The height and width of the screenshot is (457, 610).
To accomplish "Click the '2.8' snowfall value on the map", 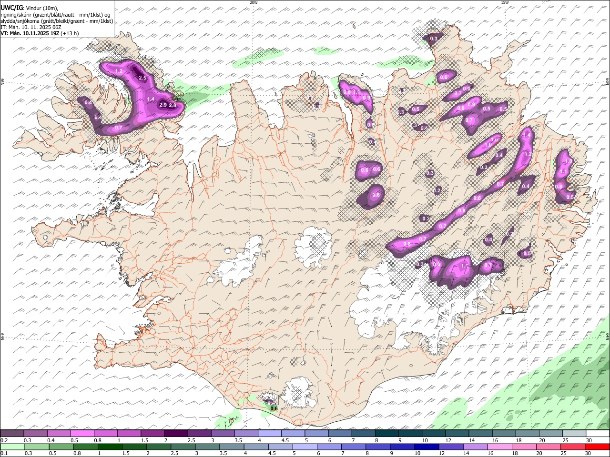I will tap(173, 105).
